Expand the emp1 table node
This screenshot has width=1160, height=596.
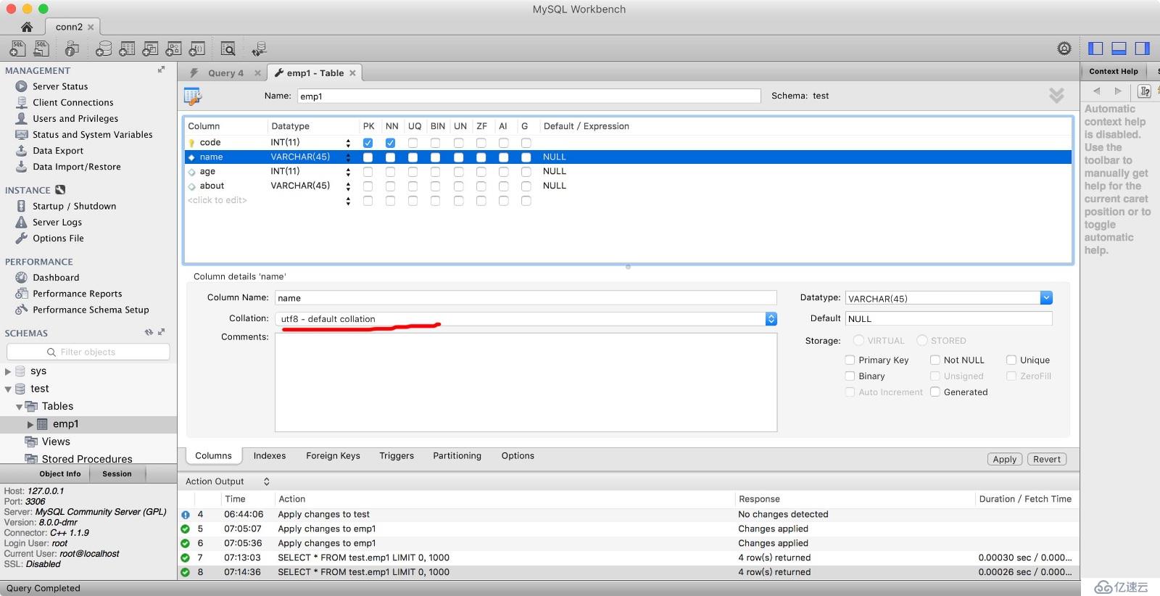point(30,424)
